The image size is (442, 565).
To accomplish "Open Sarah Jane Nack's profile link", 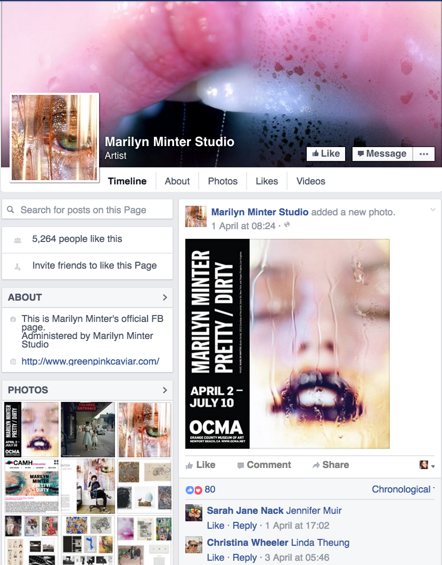I will coord(245,511).
